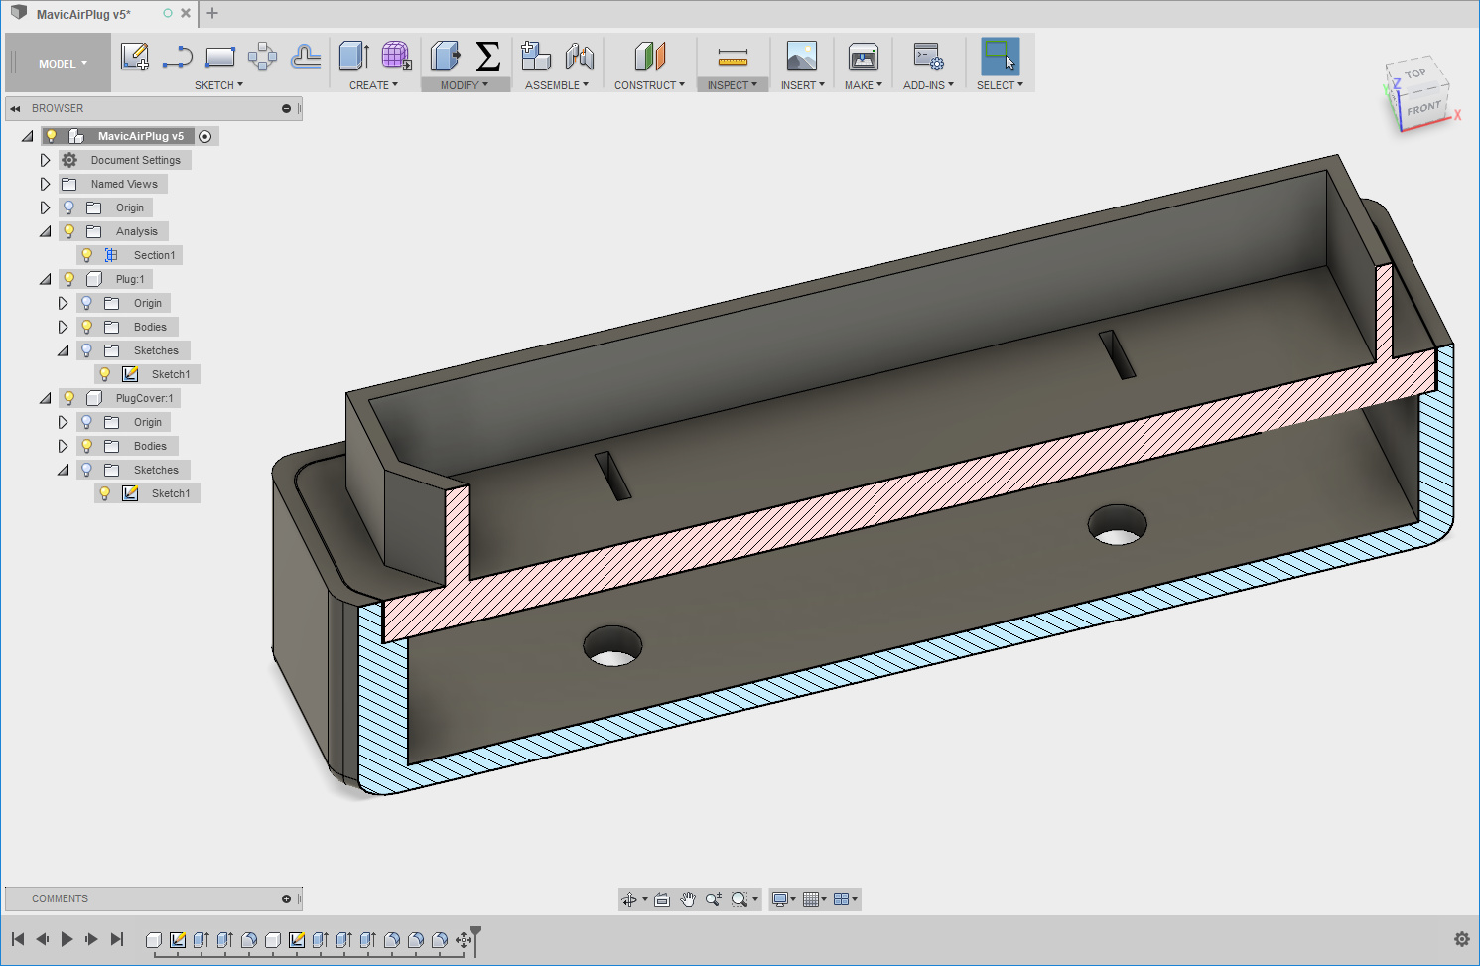
Task: Open the Measure tool in Inspect
Action: click(733, 57)
